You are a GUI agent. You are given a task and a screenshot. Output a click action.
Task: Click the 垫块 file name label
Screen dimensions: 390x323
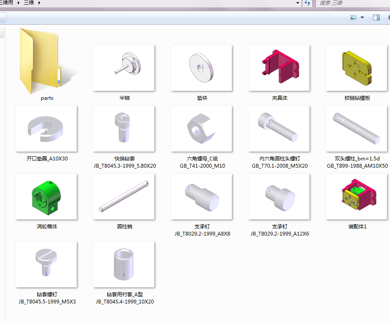[x=202, y=98]
